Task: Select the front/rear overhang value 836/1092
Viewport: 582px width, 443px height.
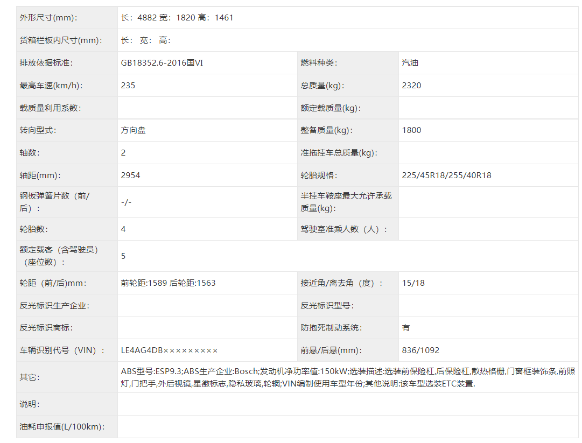Action: coord(420,350)
